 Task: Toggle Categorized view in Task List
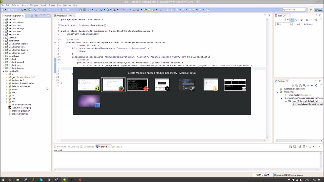coord(292,20)
